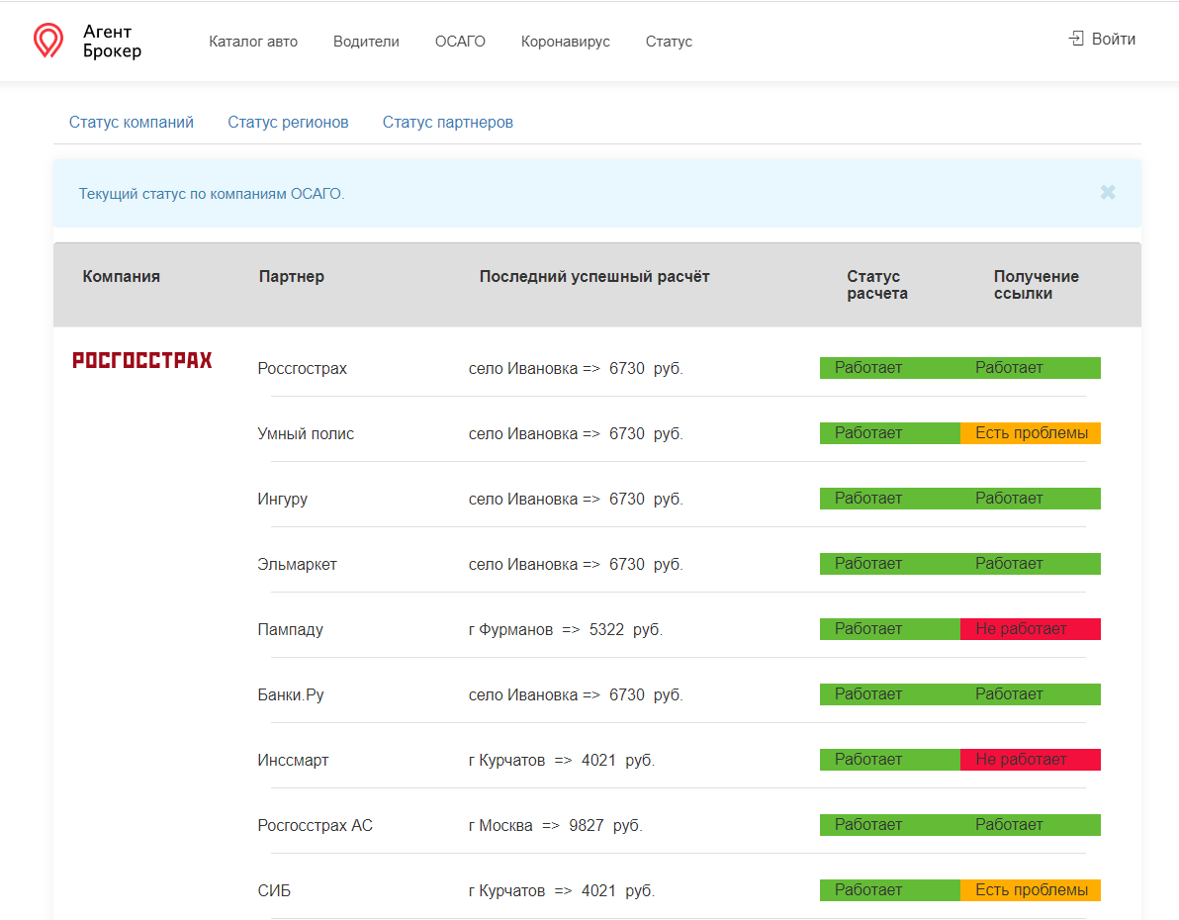Click Эльмаркет's green Работает calculation status

(x=890, y=564)
